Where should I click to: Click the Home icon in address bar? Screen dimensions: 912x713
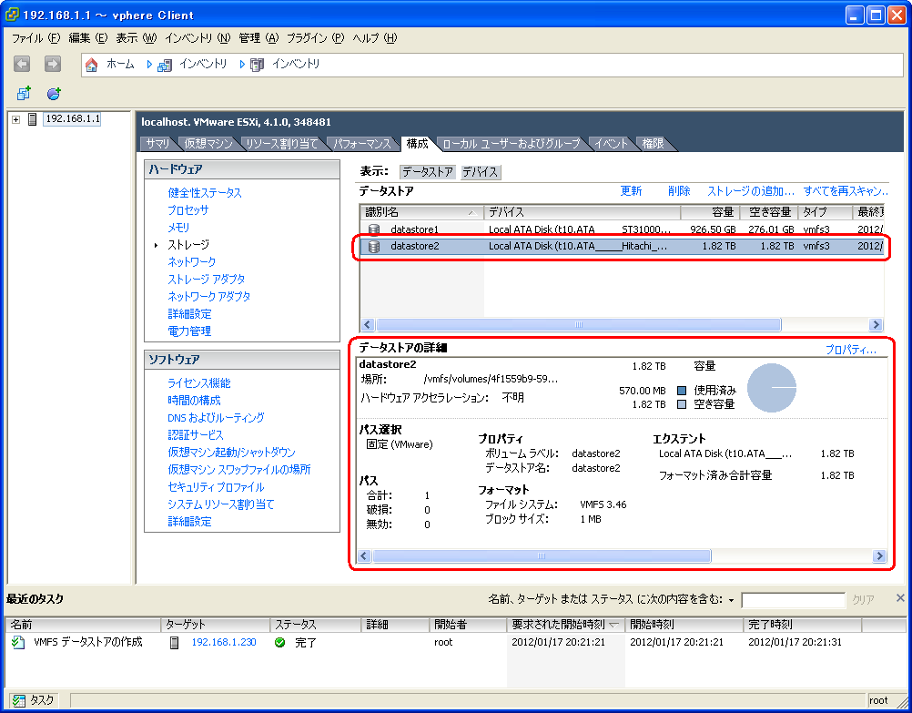pos(92,65)
